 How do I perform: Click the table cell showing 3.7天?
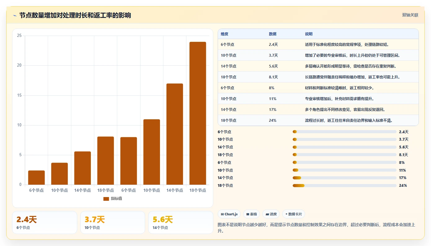pyautogui.click(x=273, y=55)
